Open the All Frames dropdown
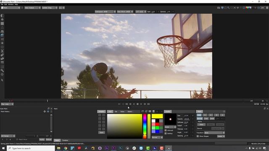Viewport: 269px width, 151px height. pos(8,136)
